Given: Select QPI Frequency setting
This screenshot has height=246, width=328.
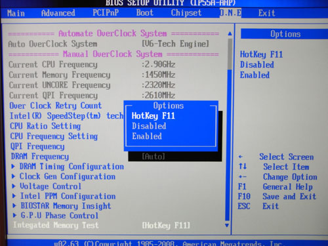Looking at the screenshot, I should pyautogui.click(x=37, y=146).
